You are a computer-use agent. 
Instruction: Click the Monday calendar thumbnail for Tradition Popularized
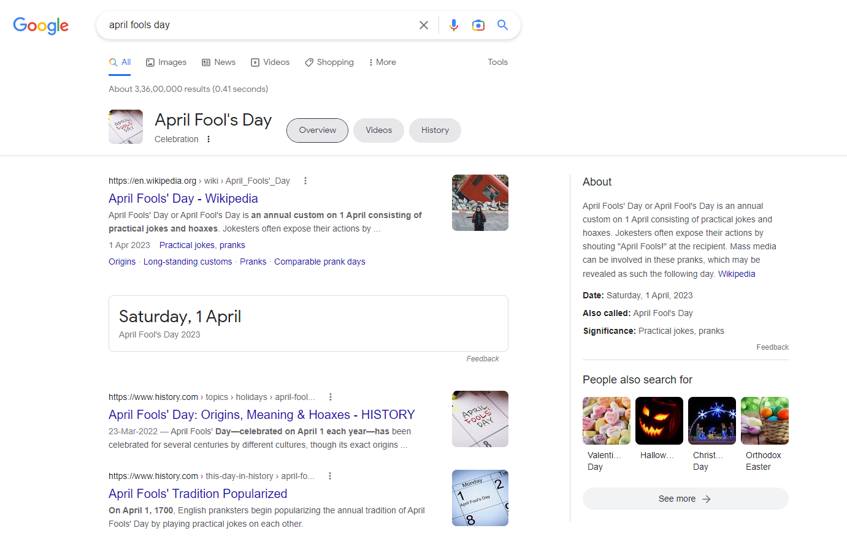point(480,498)
